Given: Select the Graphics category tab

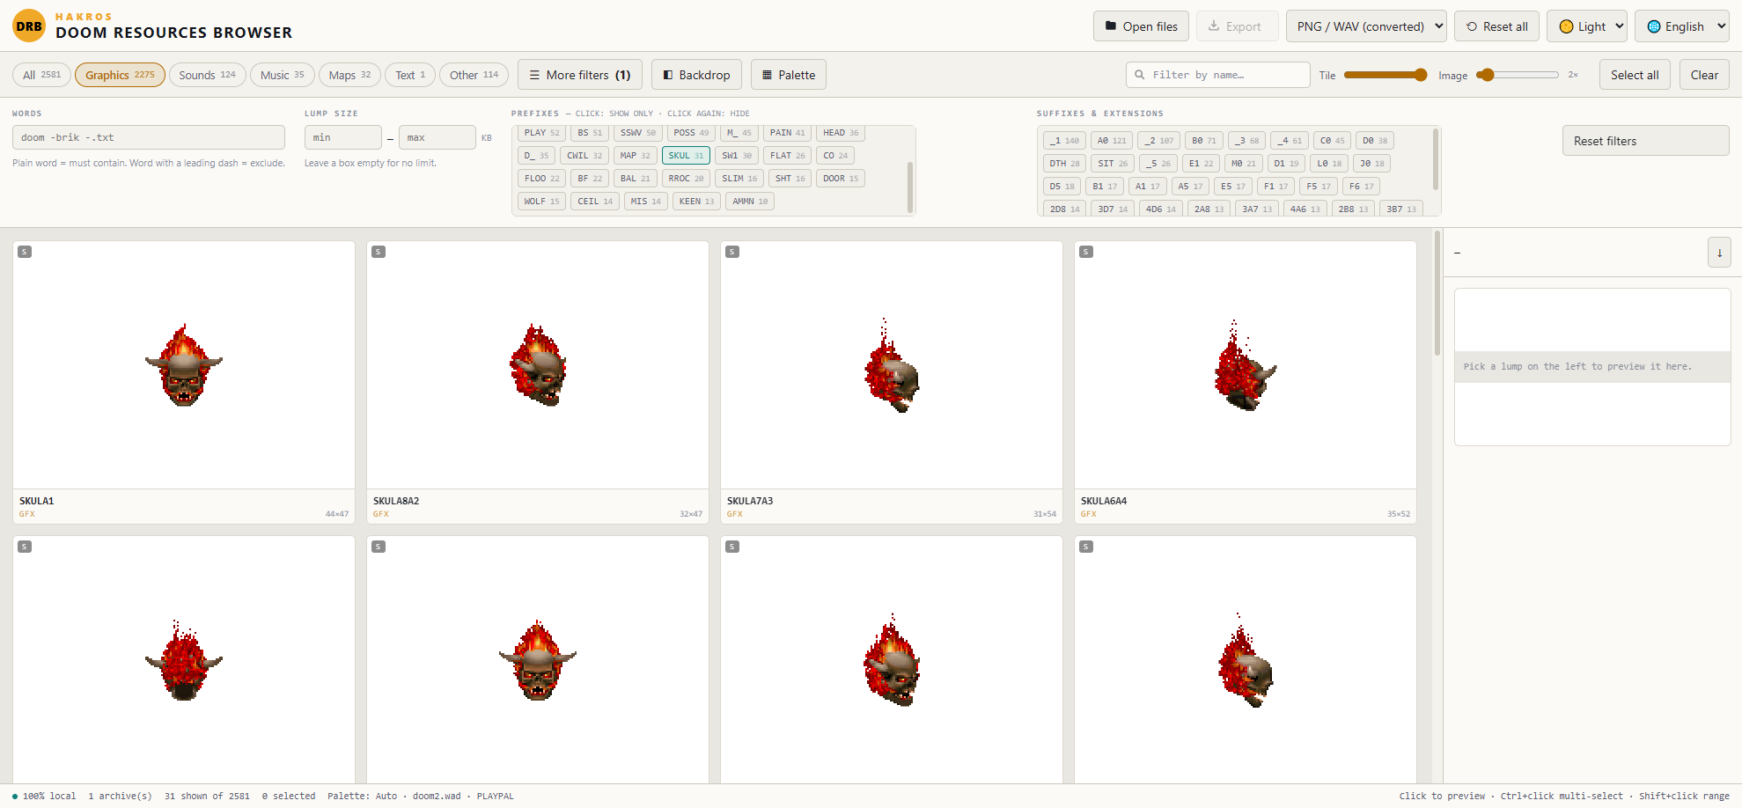Looking at the screenshot, I should coord(120,75).
